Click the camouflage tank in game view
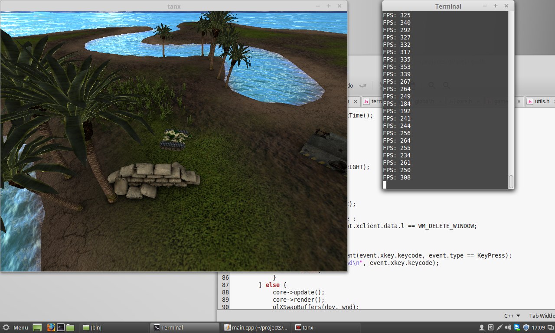This screenshot has height=333, width=555. [x=176, y=139]
